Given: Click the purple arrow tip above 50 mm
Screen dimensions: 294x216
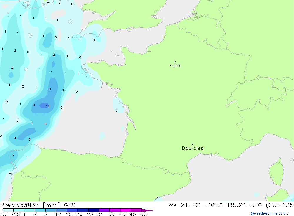Looking at the screenshot, I should 147,210.
